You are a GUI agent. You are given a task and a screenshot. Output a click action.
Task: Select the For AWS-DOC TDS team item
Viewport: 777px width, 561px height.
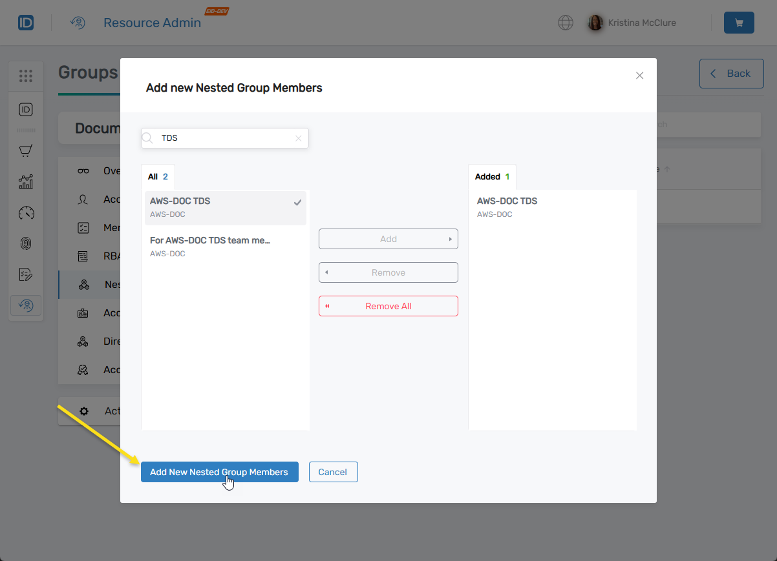coord(225,246)
